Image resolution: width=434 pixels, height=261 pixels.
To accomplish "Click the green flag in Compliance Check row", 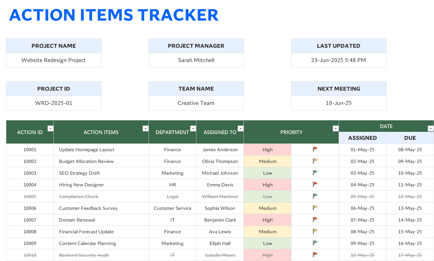I will point(315,196).
